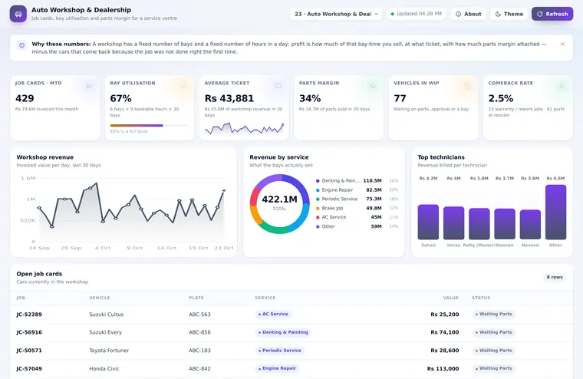583x379 pixels.
Task: Click the Brake Job legend color dot
Action: [x=318, y=209]
